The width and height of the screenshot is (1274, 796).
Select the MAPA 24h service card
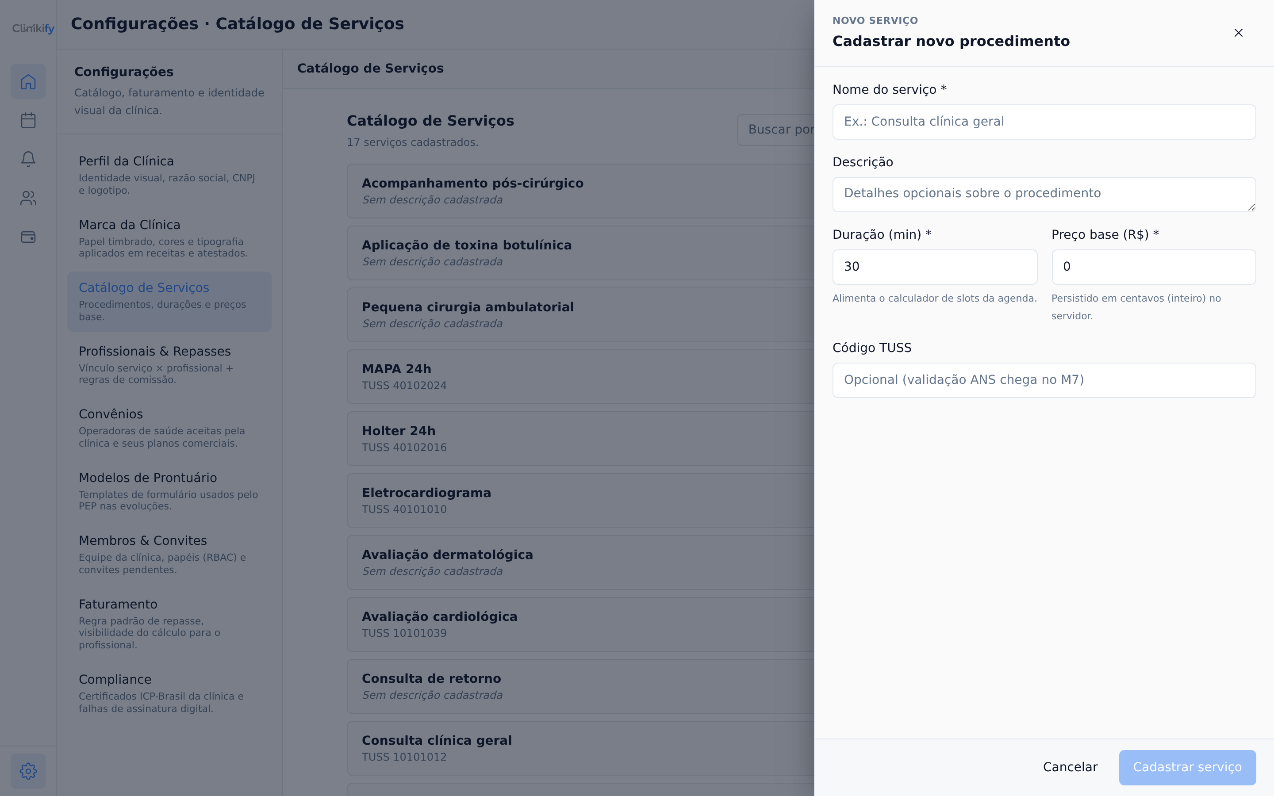pyautogui.click(x=580, y=377)
